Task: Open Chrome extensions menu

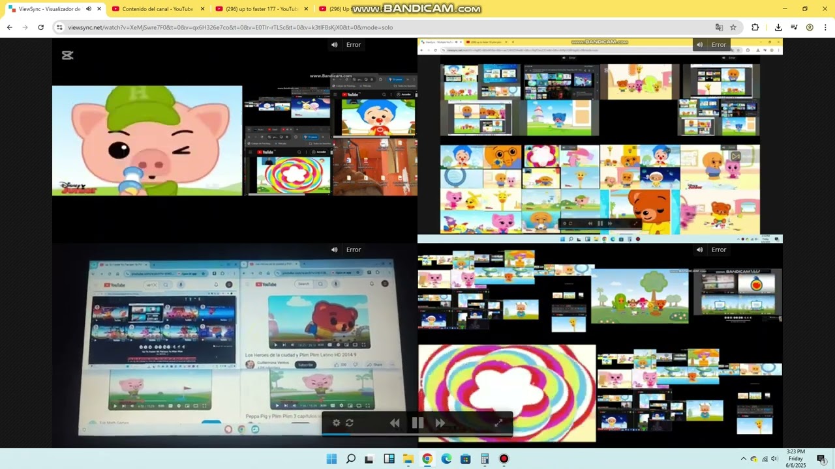Action: coord(755,27)
